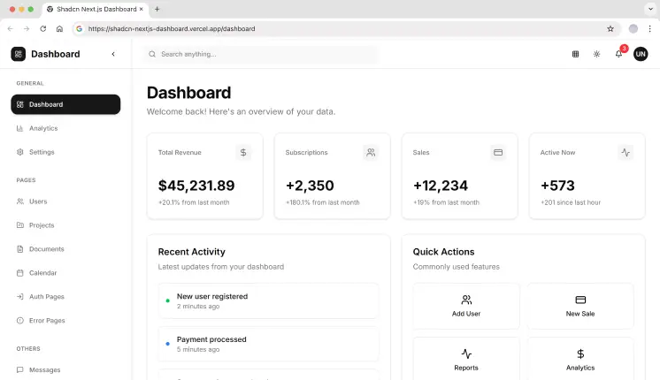
Task: Click the red notification count badge
Action: (624, 49)
